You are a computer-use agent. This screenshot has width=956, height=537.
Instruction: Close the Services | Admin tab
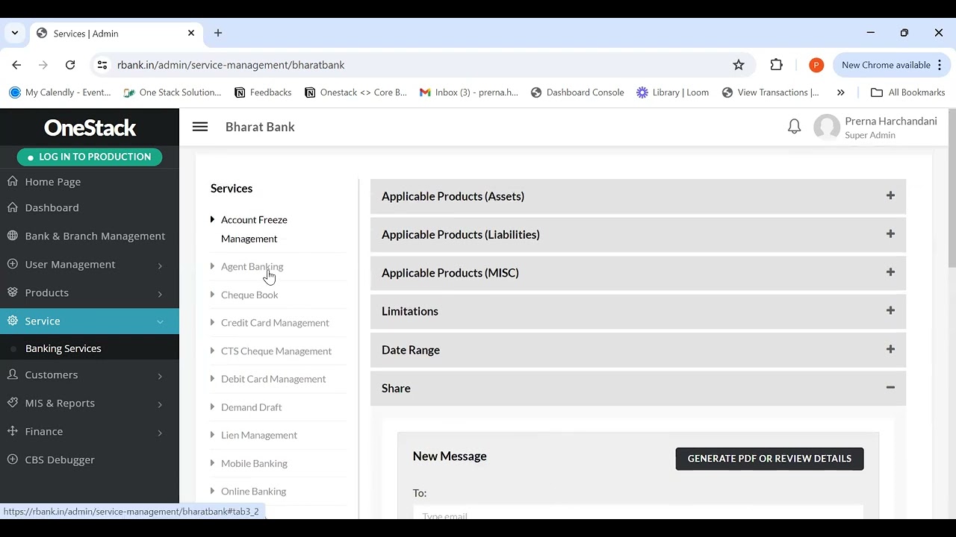click(x=191, y=33)
